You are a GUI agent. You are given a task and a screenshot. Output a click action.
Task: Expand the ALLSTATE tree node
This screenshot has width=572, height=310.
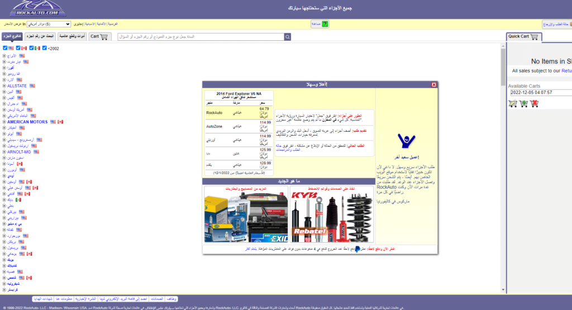click(4, 86)
